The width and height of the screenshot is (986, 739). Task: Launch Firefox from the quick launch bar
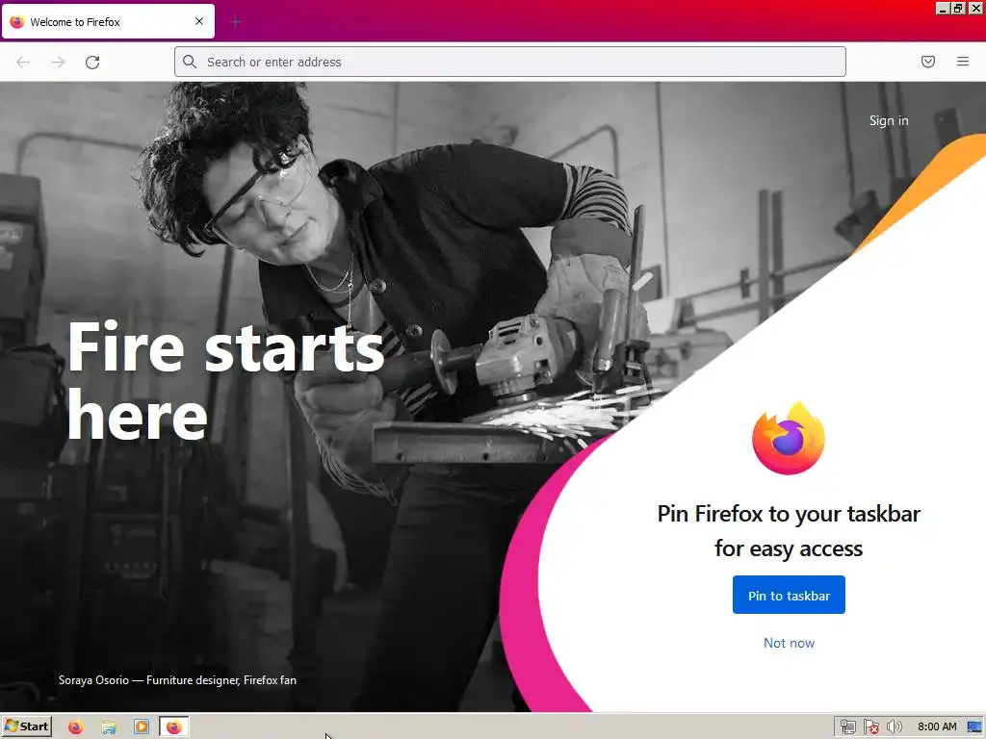pos(76,727)
